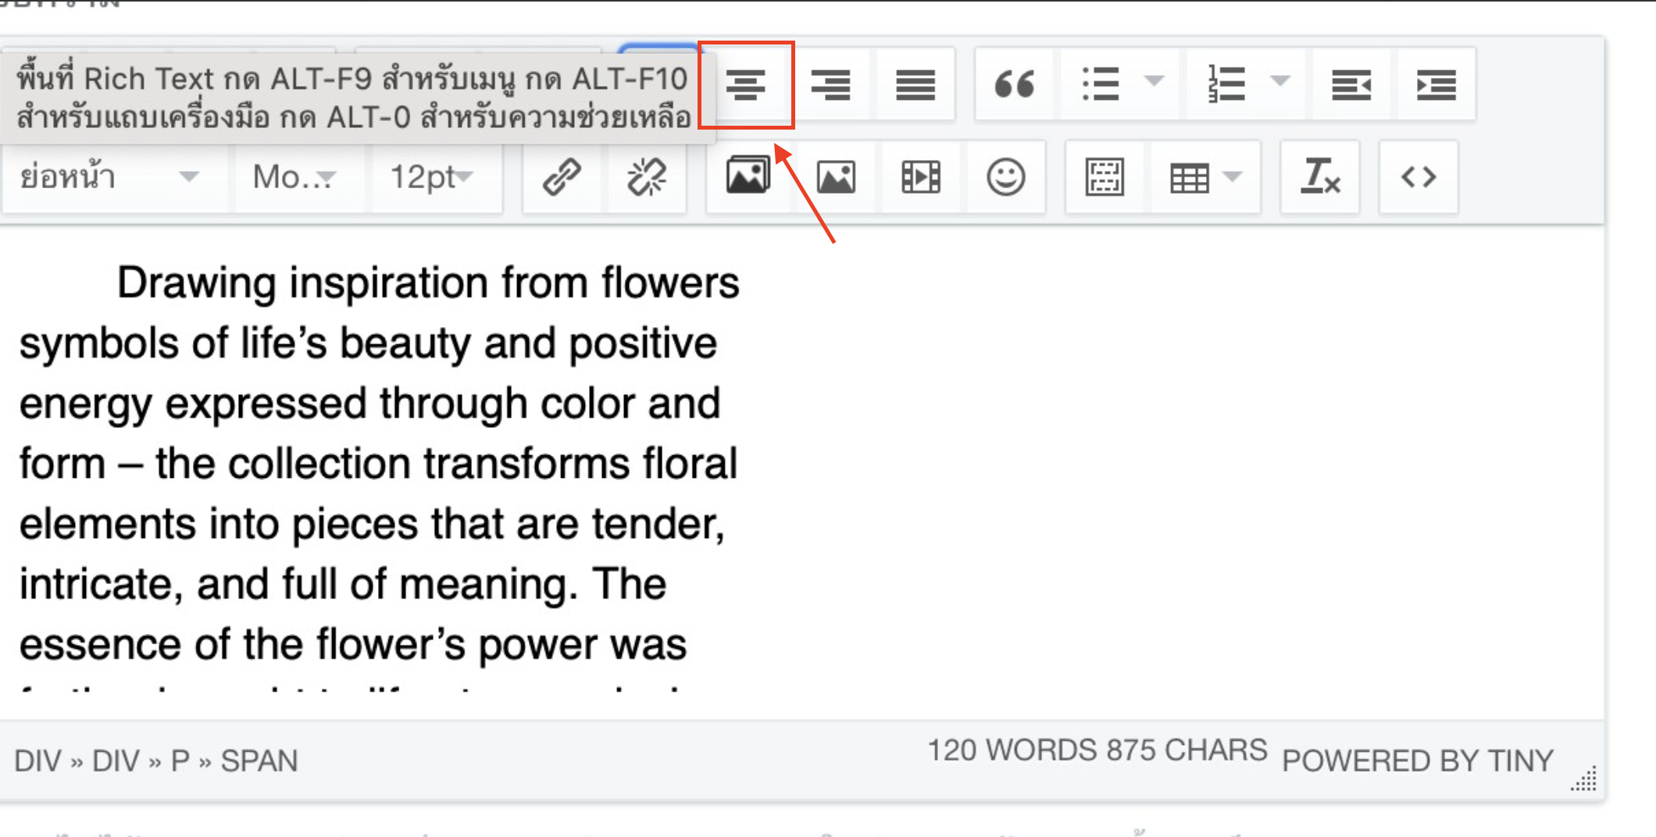Decrease indent of paragraph
The image size is (1656, 837).
coord(1351,84)
